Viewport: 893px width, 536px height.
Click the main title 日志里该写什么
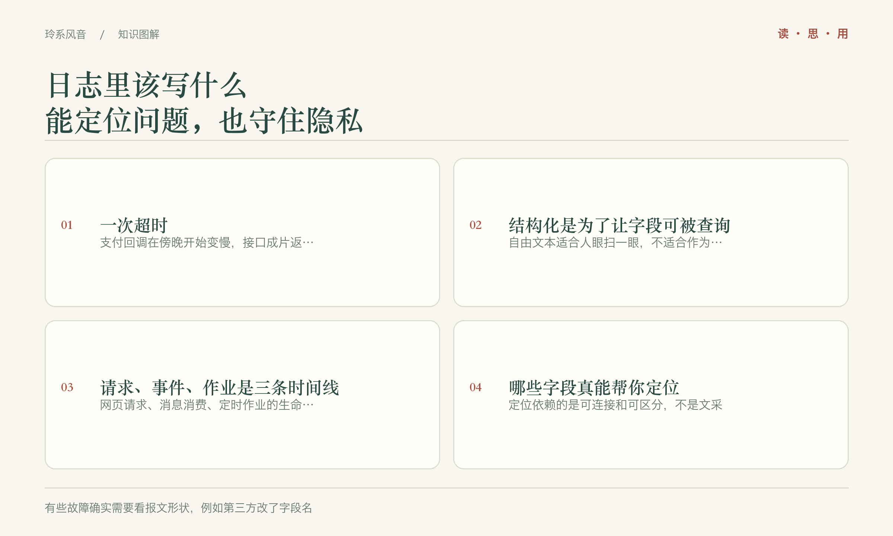147,85
